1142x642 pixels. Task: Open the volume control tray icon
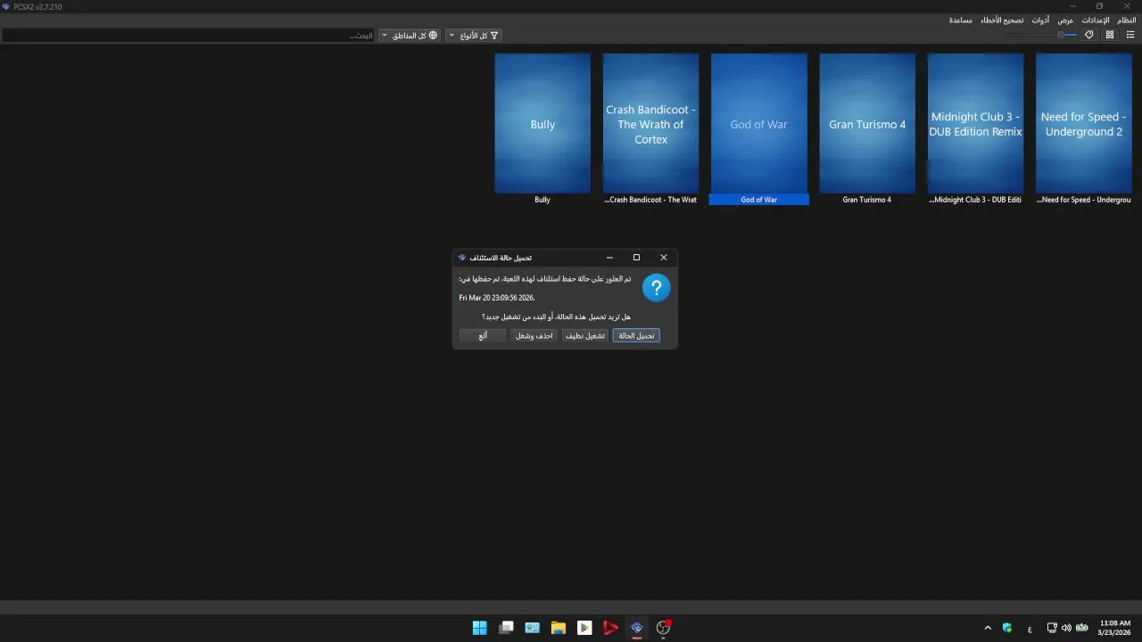coord(1066,628)
